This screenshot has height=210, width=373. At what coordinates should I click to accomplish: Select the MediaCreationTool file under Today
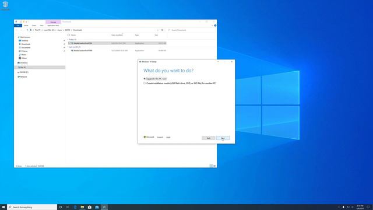click(x=117, y=43)
